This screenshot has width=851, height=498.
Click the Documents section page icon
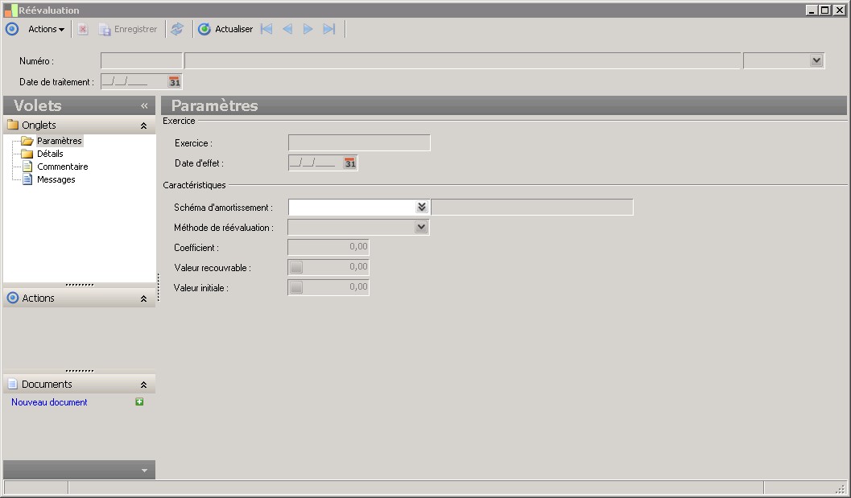pos(13,384)
